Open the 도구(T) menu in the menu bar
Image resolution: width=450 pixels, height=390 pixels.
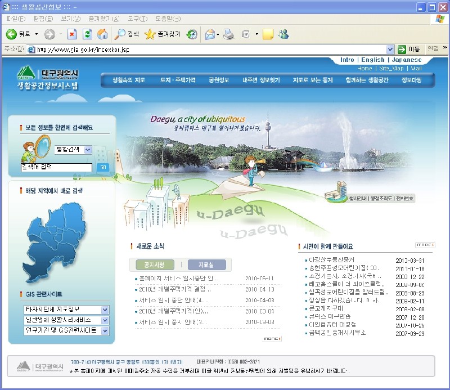(x=137, y=19)
